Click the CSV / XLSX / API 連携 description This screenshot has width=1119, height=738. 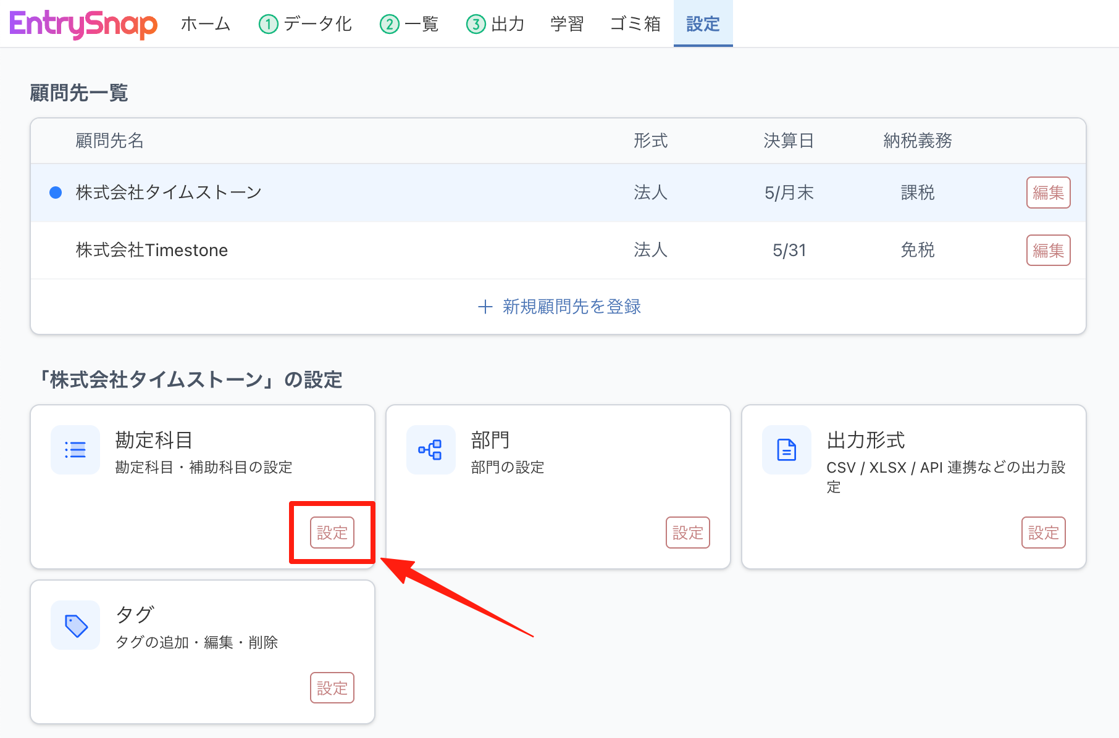(x=946, y=477)
